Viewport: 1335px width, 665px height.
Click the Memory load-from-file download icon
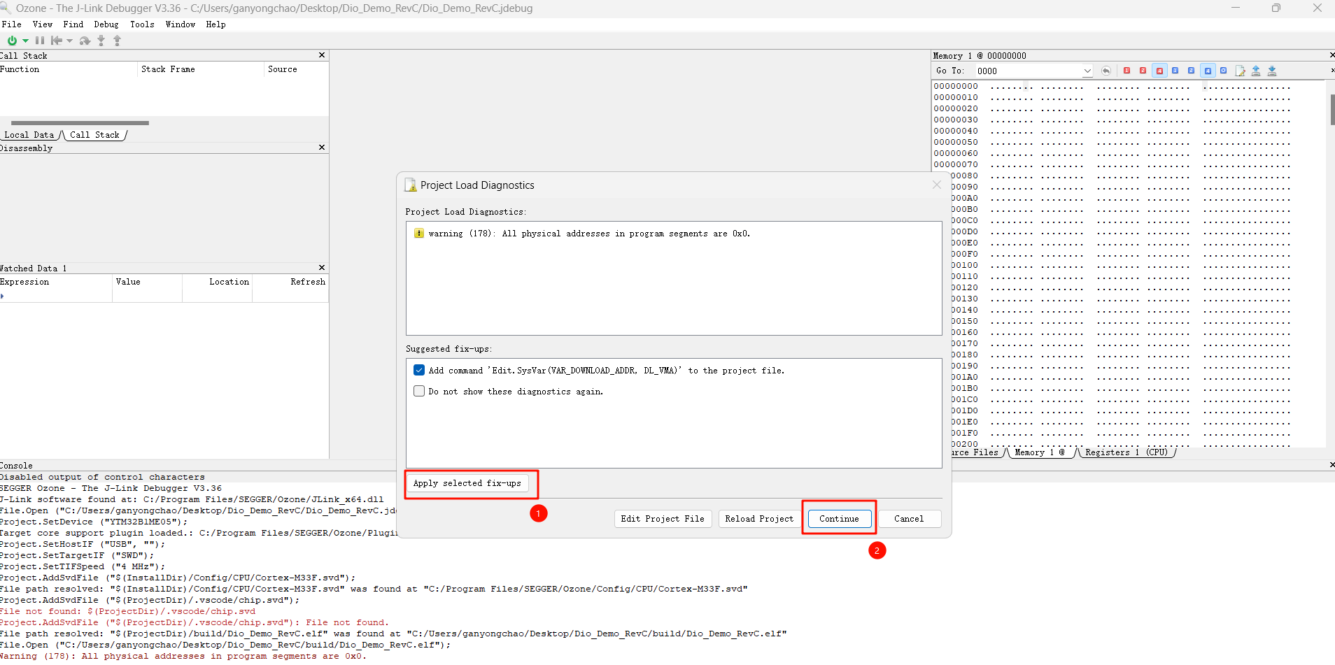(x=1272, y=71)
